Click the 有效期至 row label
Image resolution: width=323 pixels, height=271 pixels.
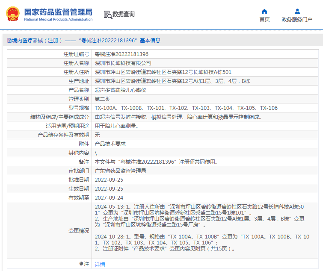79,198
